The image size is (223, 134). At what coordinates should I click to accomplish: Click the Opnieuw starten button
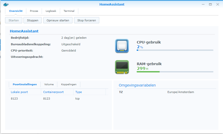58,20
